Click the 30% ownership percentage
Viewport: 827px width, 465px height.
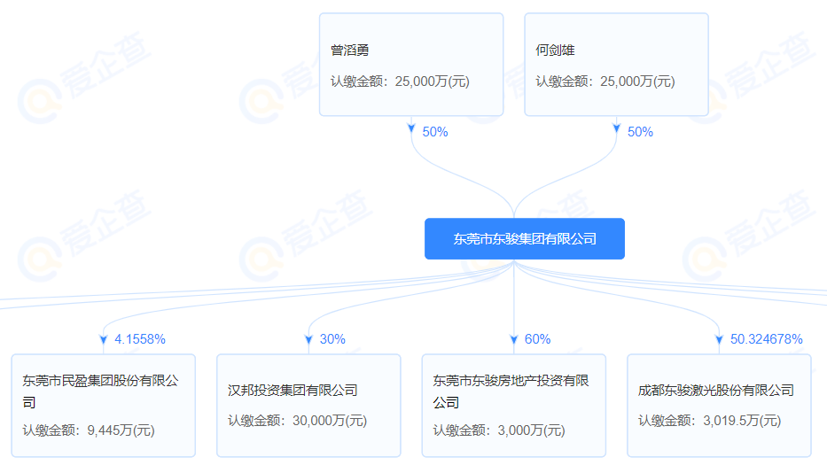(332, 339)
